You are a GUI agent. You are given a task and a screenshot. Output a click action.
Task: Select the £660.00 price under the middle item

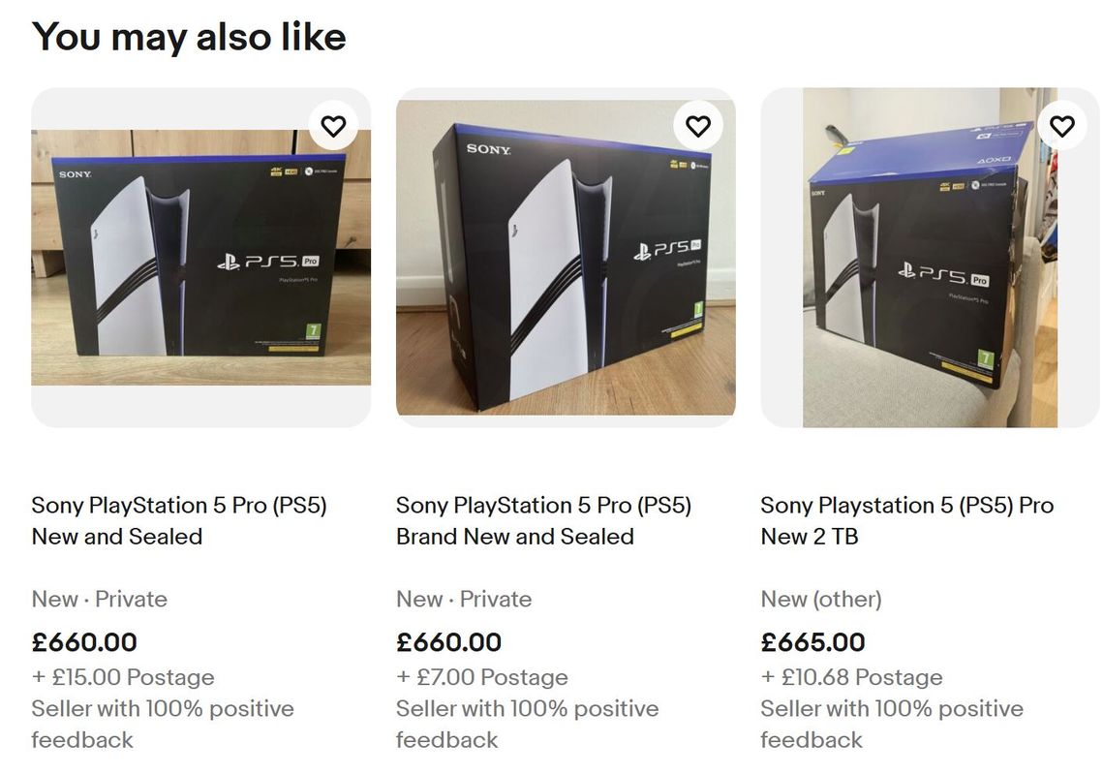(x=448, y=642)
